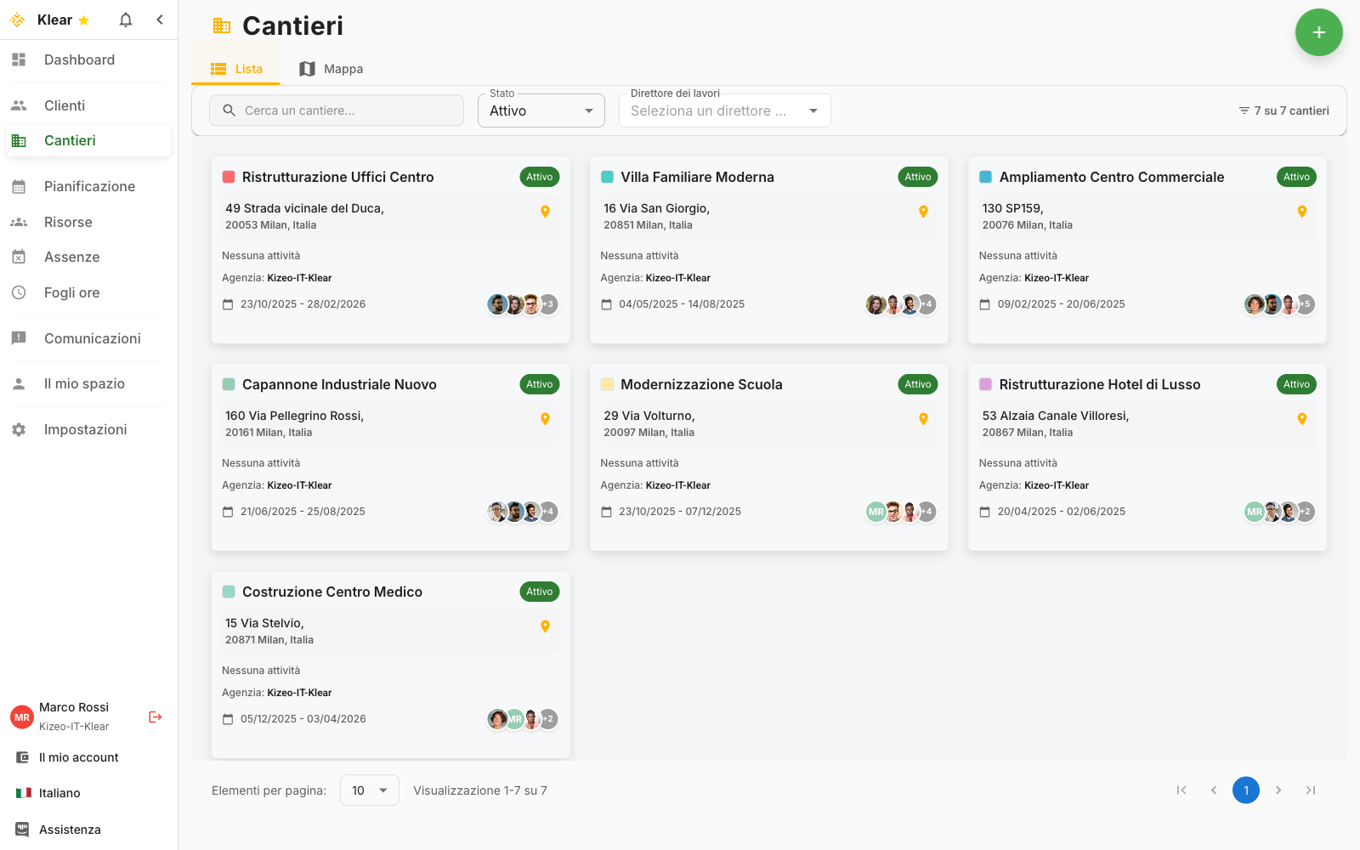
Task: Open the Stato filter dropdown
Action: coord(588,110)
